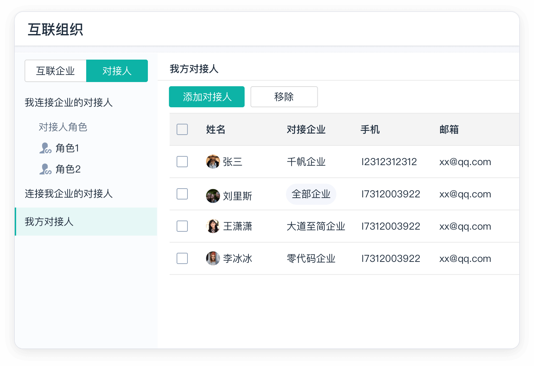Check the checkbox for 张三's row
534x366 pixels.
tap(182, 162)
